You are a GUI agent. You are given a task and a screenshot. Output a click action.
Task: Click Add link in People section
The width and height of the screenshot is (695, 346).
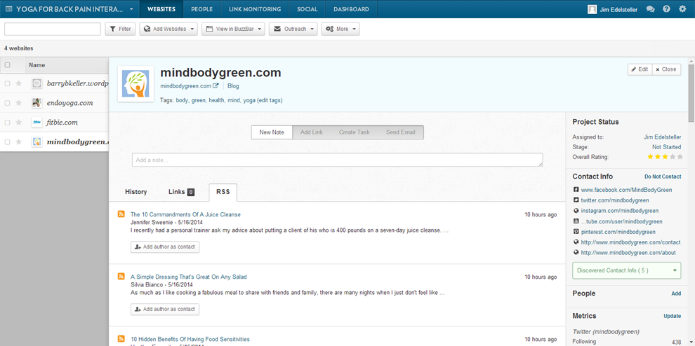[x=676, y=293]
